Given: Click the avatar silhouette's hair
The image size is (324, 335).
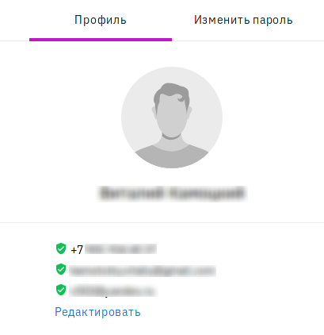Looking at the screenshot, I should point(172,91).
